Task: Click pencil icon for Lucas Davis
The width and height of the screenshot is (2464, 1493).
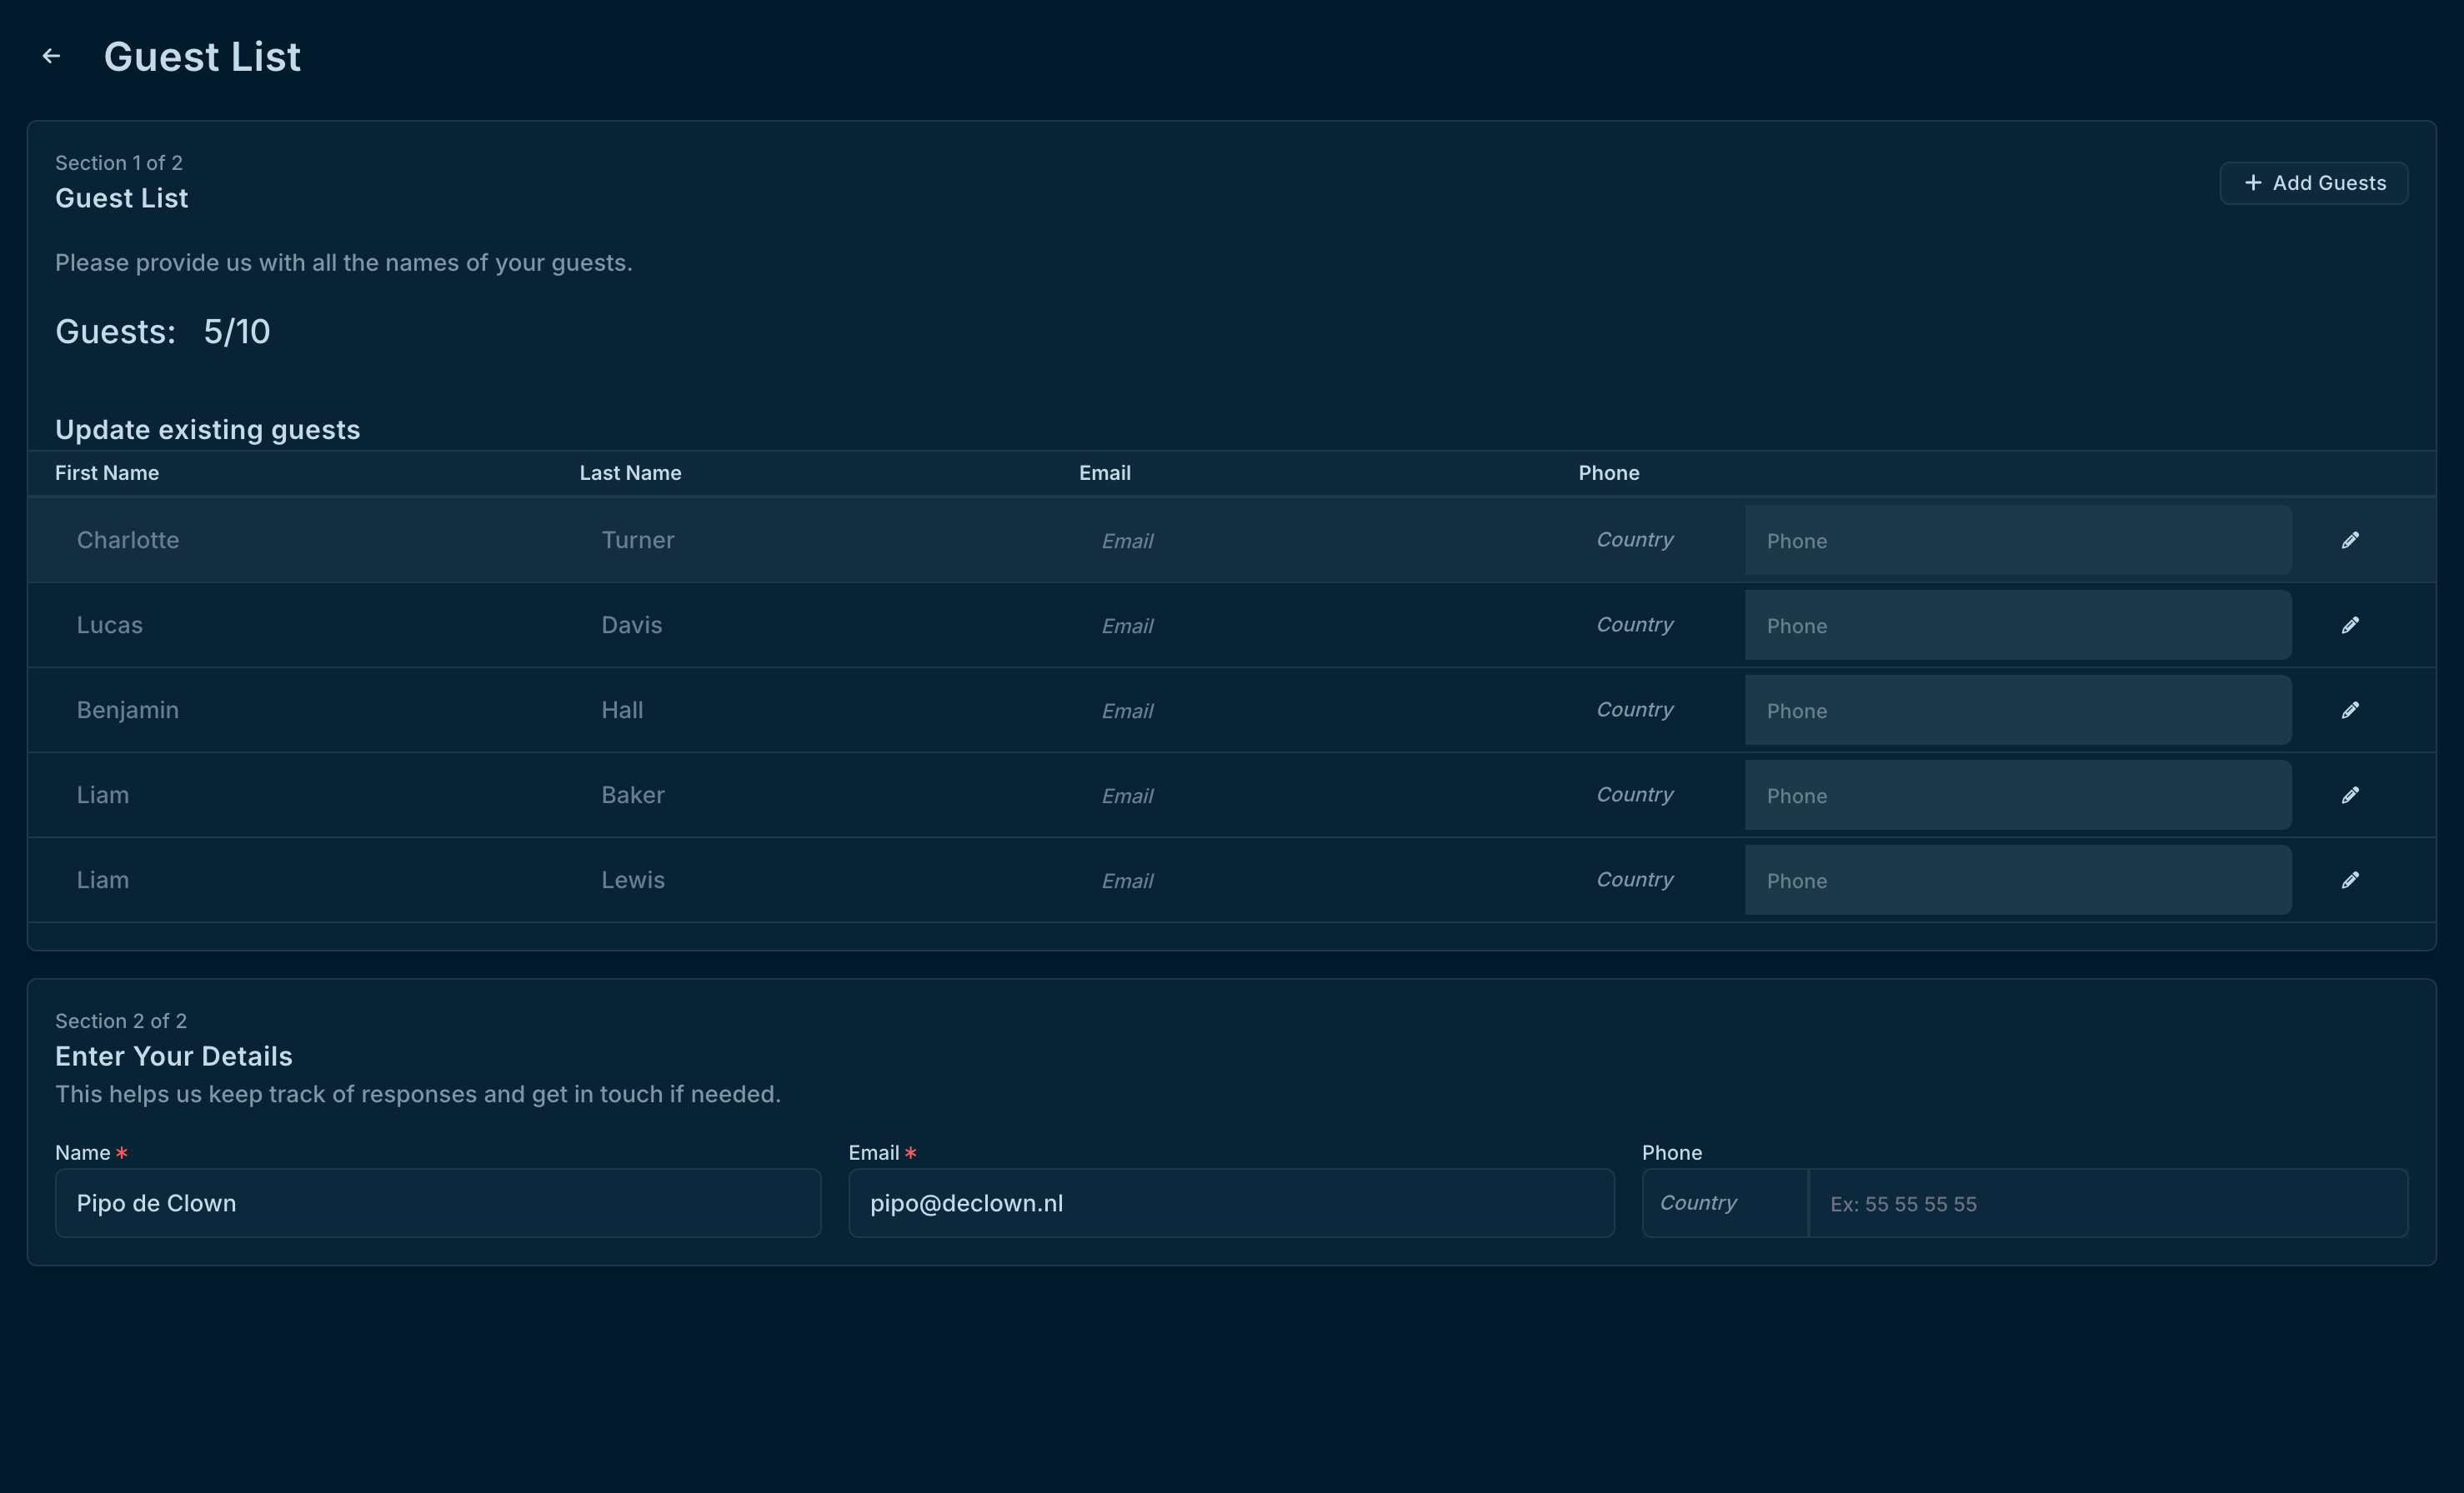Action: [x=2350, y=625]
